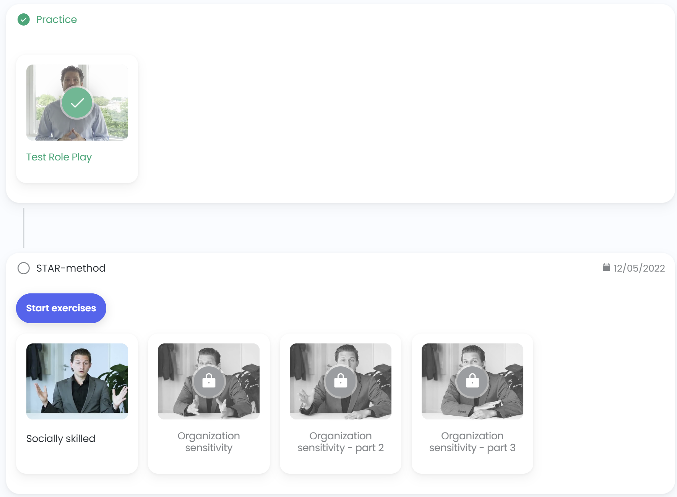Click the lock icon on Organization sensitivity part 2
This screenshot has width=677, height=497.
341,381
